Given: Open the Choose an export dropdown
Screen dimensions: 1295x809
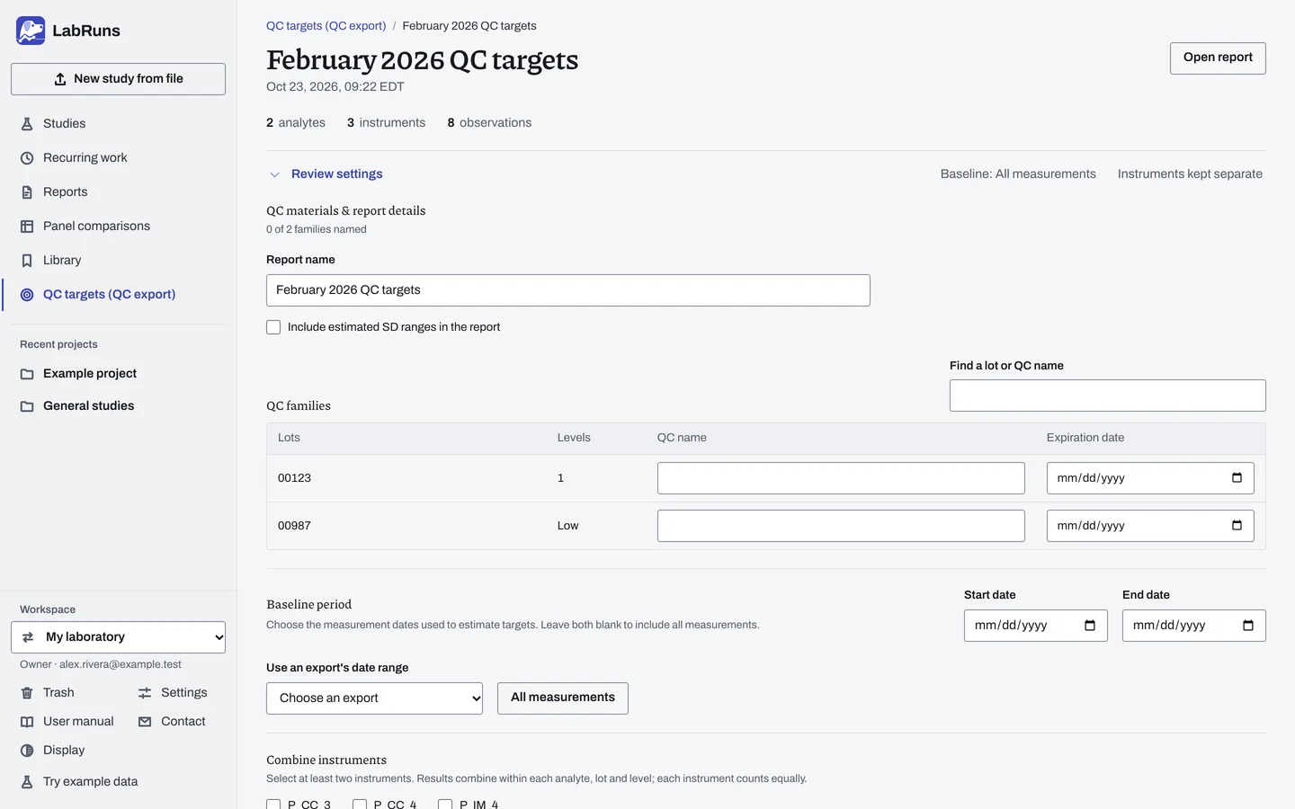Looking at the screenshot, I should [x=374, y=698].
